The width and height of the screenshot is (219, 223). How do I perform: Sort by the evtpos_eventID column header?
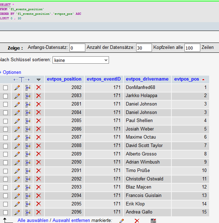click(104, 79)
